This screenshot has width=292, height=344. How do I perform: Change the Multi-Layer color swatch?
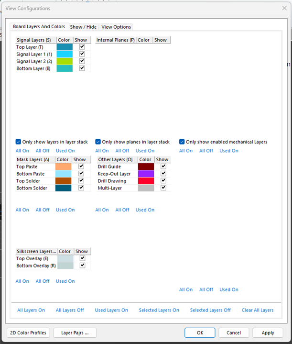(146, 188)
